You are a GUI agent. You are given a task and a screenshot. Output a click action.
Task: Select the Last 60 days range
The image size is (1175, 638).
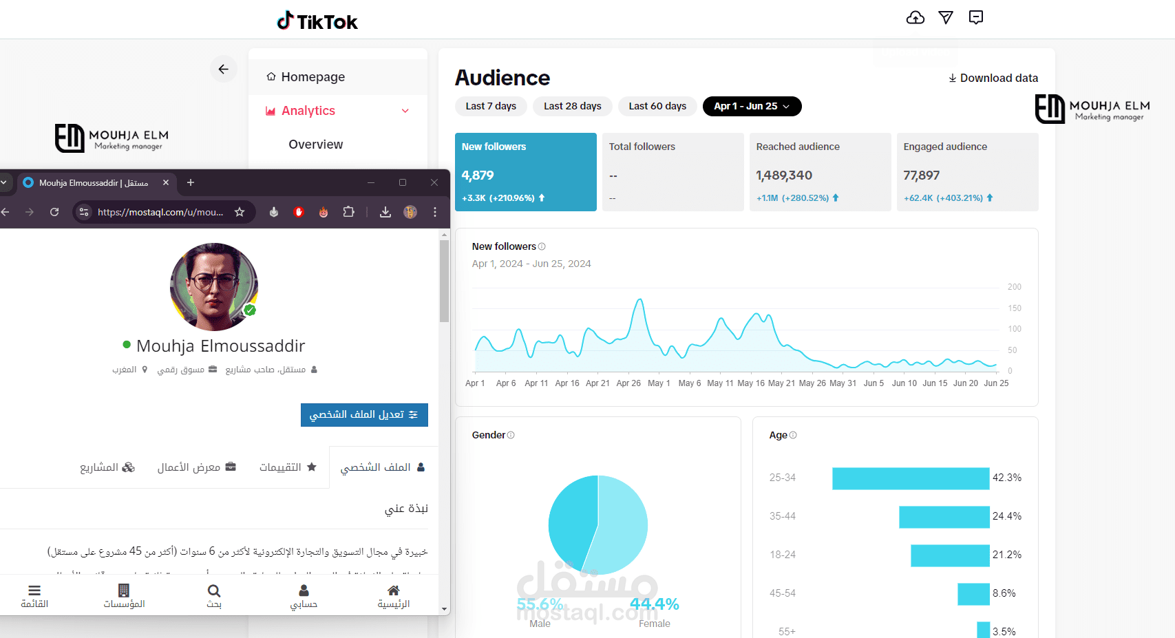point(657,106)
